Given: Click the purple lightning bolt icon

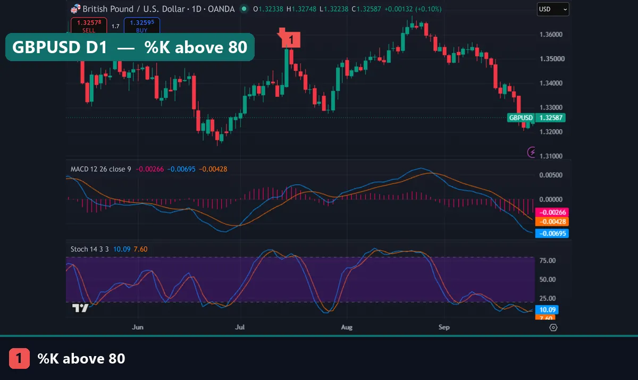Looking at the screenshot, I should (531, 153).
